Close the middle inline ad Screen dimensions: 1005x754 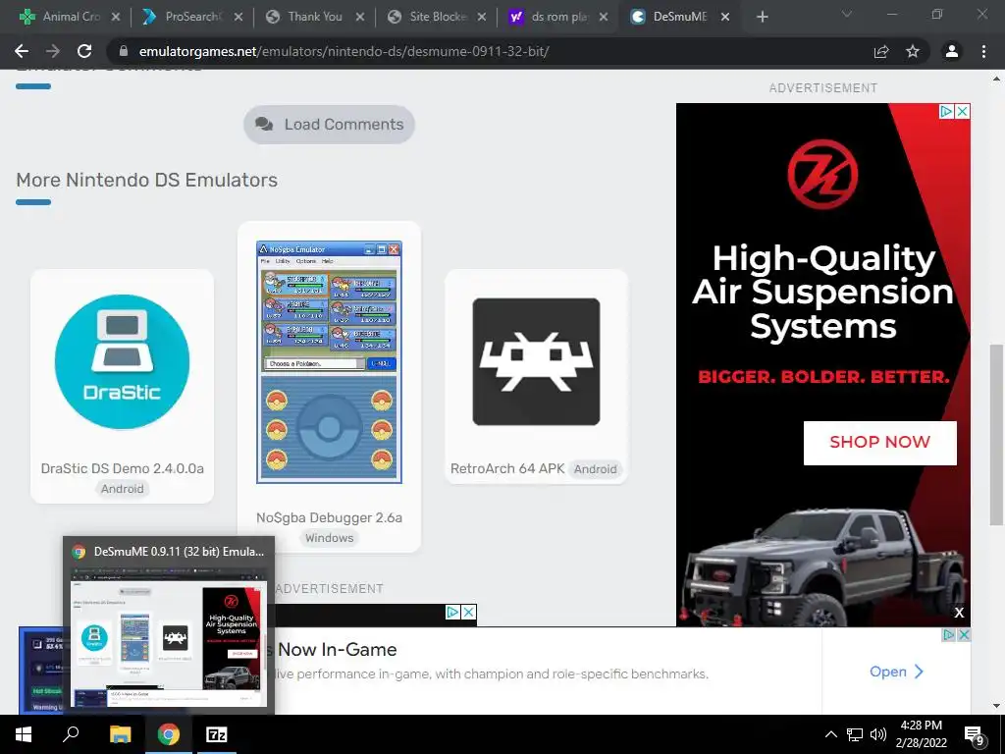point(468,613)
